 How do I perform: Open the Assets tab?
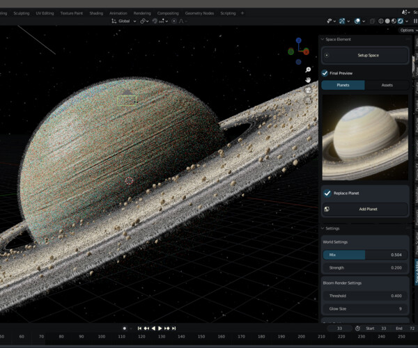[387, 85]
